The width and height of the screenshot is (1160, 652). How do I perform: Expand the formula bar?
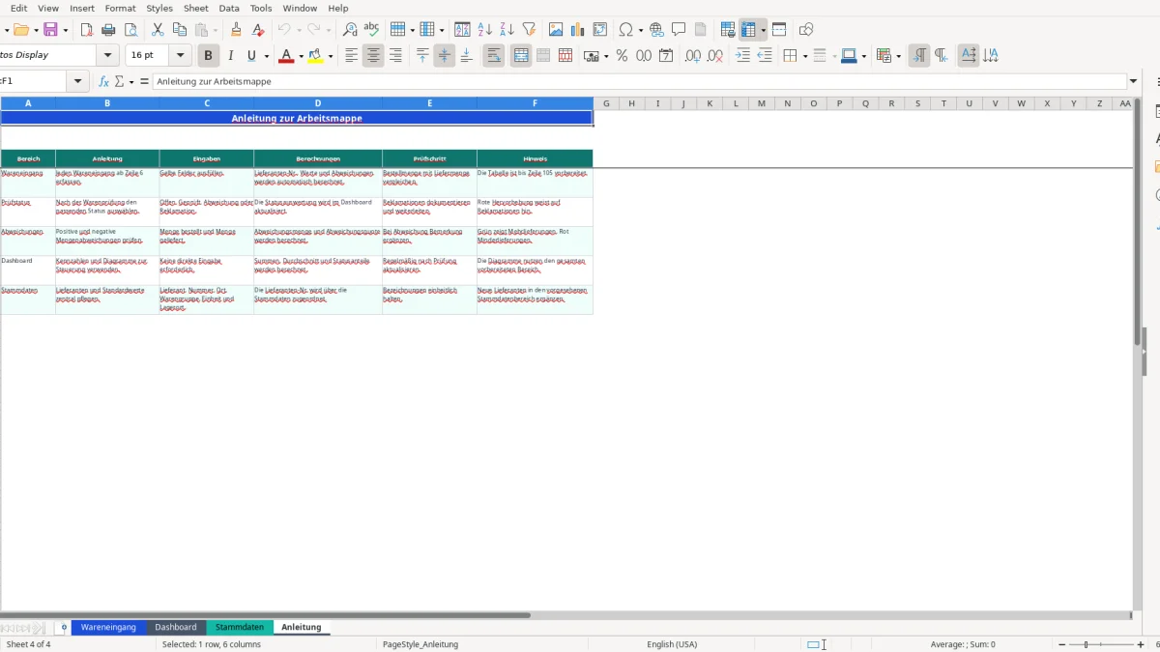pyautogui.click(x=1134, y=82)
